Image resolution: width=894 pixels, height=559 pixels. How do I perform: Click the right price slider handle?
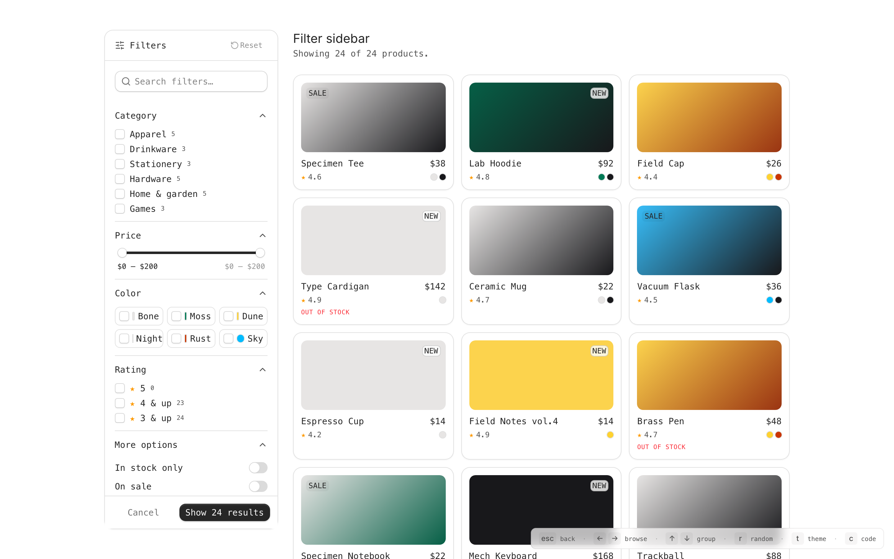click(260, 252)
